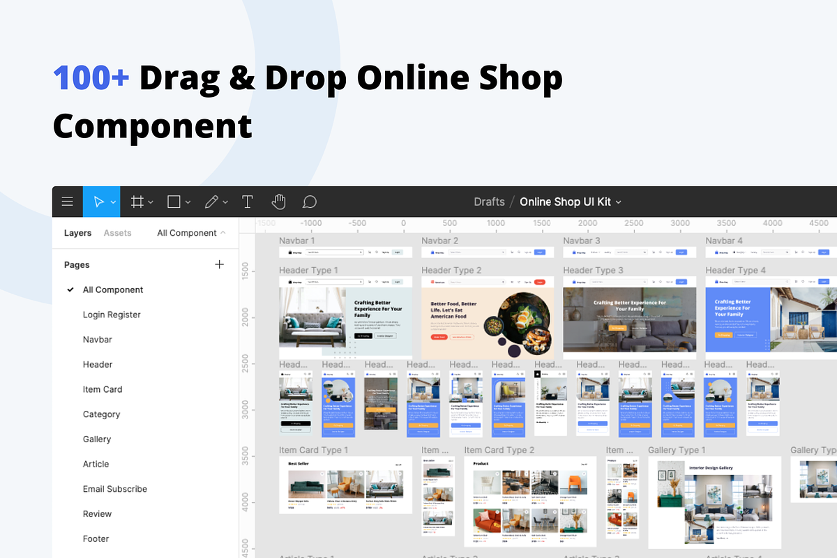Open the Header page
This screenshot has height=558, width=837.
98,364
